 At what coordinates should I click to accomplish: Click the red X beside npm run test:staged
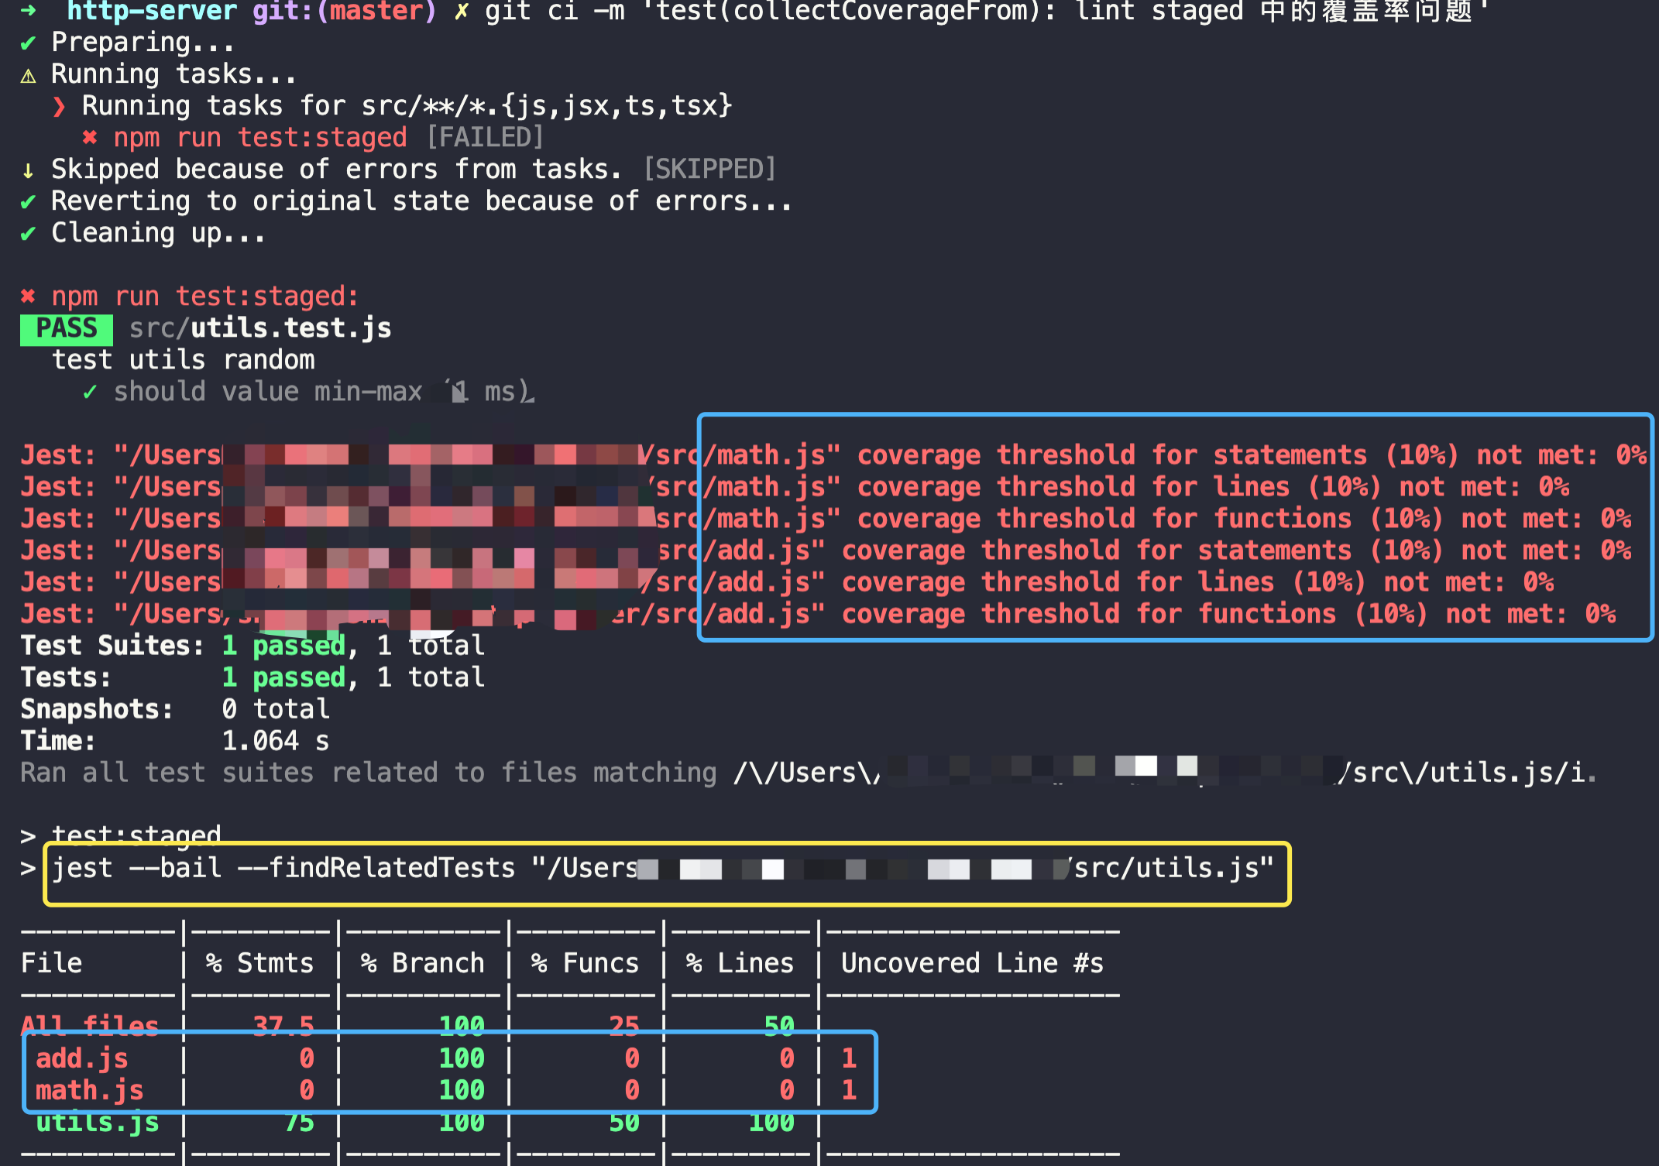click(91, 137)
